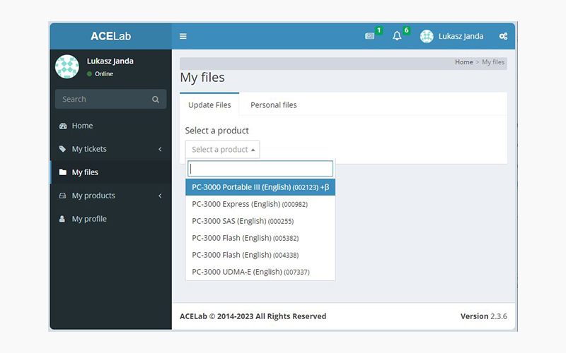Click the header user avatar next to Lukasz Janda
The height and width of the screenshot is (353, 566).
[427, 36]
